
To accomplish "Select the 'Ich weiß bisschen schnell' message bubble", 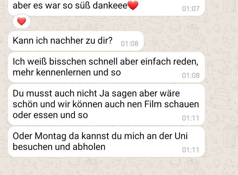I will pos(106,67).
